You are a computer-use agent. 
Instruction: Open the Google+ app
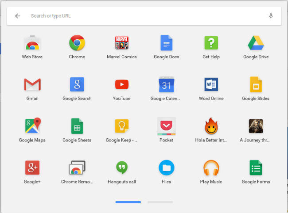32,167
